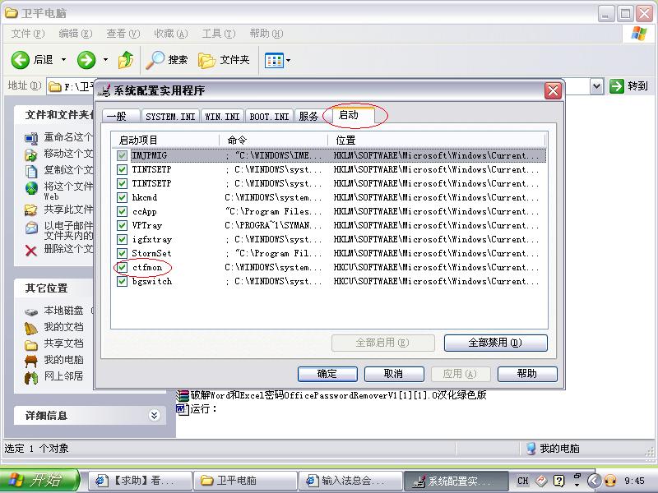Image resolution: width=658 pixels, height=493 pixels.
Task: Switch to the WIN.INI tab
Action: [x=222, y=116]
